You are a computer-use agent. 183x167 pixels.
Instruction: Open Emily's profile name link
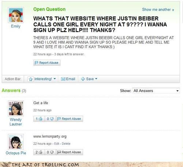click(x=16, y=26)
